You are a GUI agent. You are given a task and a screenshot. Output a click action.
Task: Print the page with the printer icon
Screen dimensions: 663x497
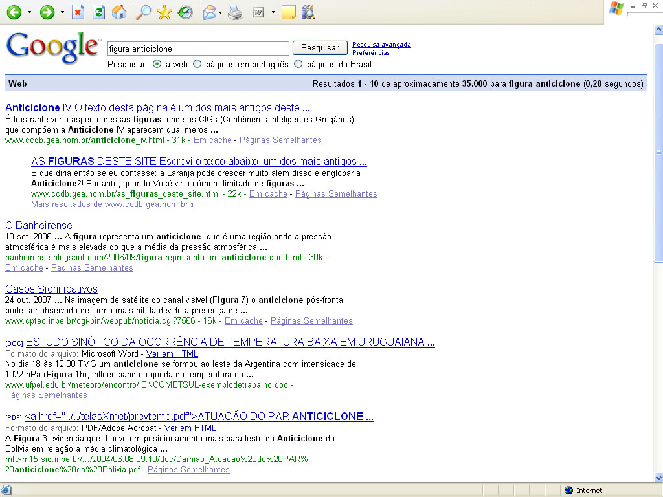pos(234,12)
